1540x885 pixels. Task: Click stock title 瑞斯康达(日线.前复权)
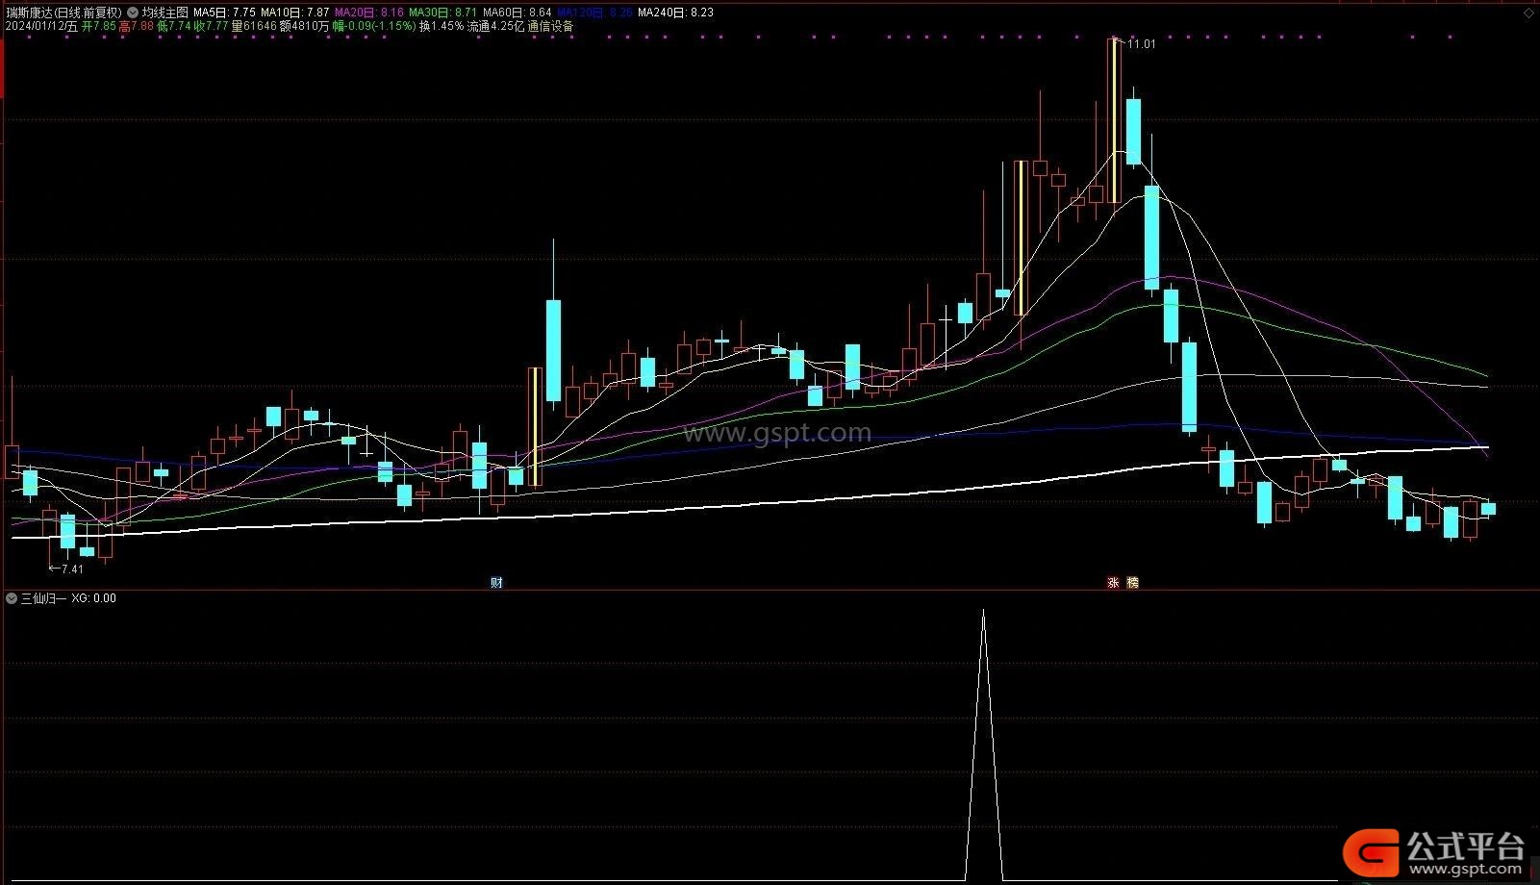63,13
